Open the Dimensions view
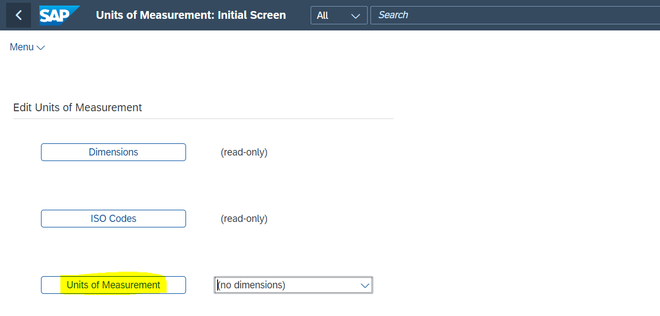This screenshot has width=660, height=316. [x=113, y=152]
